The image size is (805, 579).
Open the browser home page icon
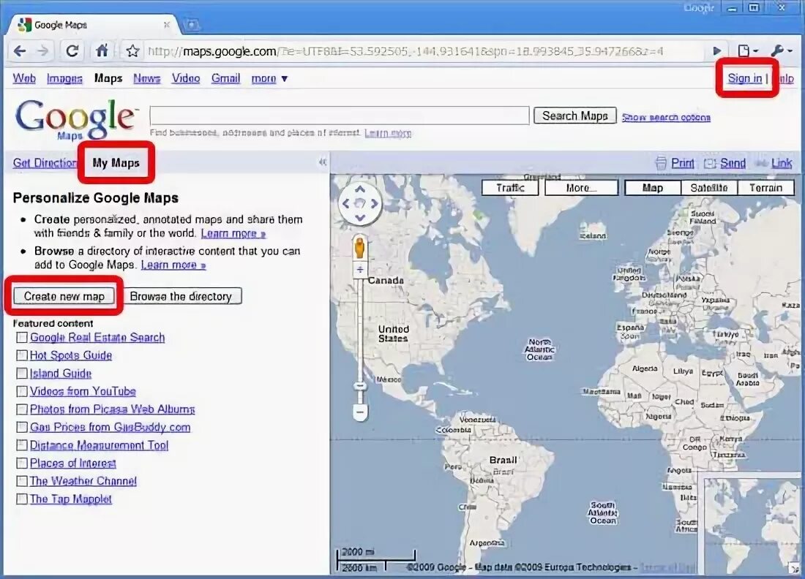click(102, 50)
